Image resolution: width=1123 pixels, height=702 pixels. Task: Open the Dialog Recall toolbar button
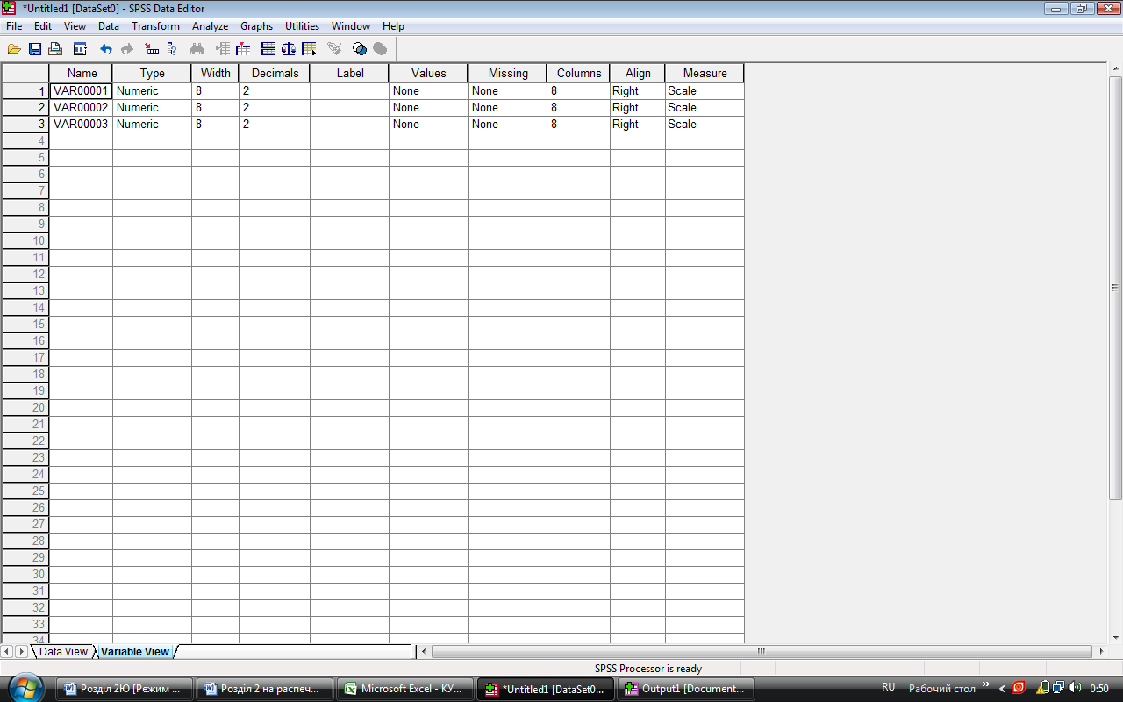tap(80, 49)
